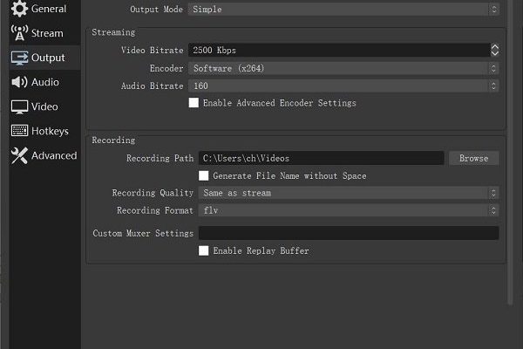This screenshot has width=523, height=349.
Task: Switch to the Audio settings tab
Action: [45, 82]
